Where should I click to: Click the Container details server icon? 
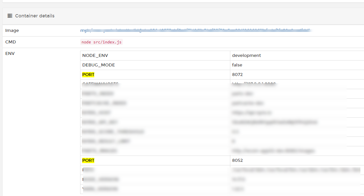click(x=10, y=16)
